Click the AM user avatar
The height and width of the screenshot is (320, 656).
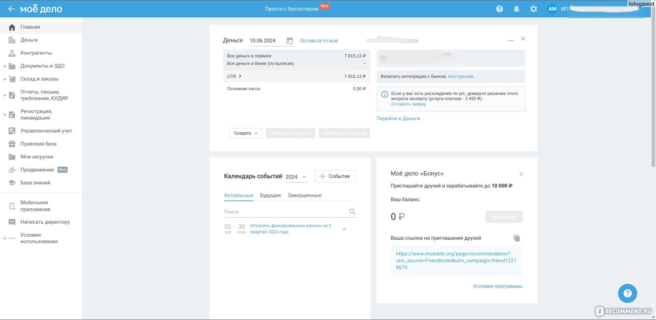click(x=552, y=9)
